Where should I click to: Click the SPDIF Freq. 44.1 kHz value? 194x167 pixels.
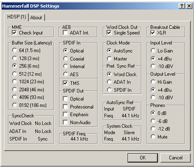click(79, 139)
